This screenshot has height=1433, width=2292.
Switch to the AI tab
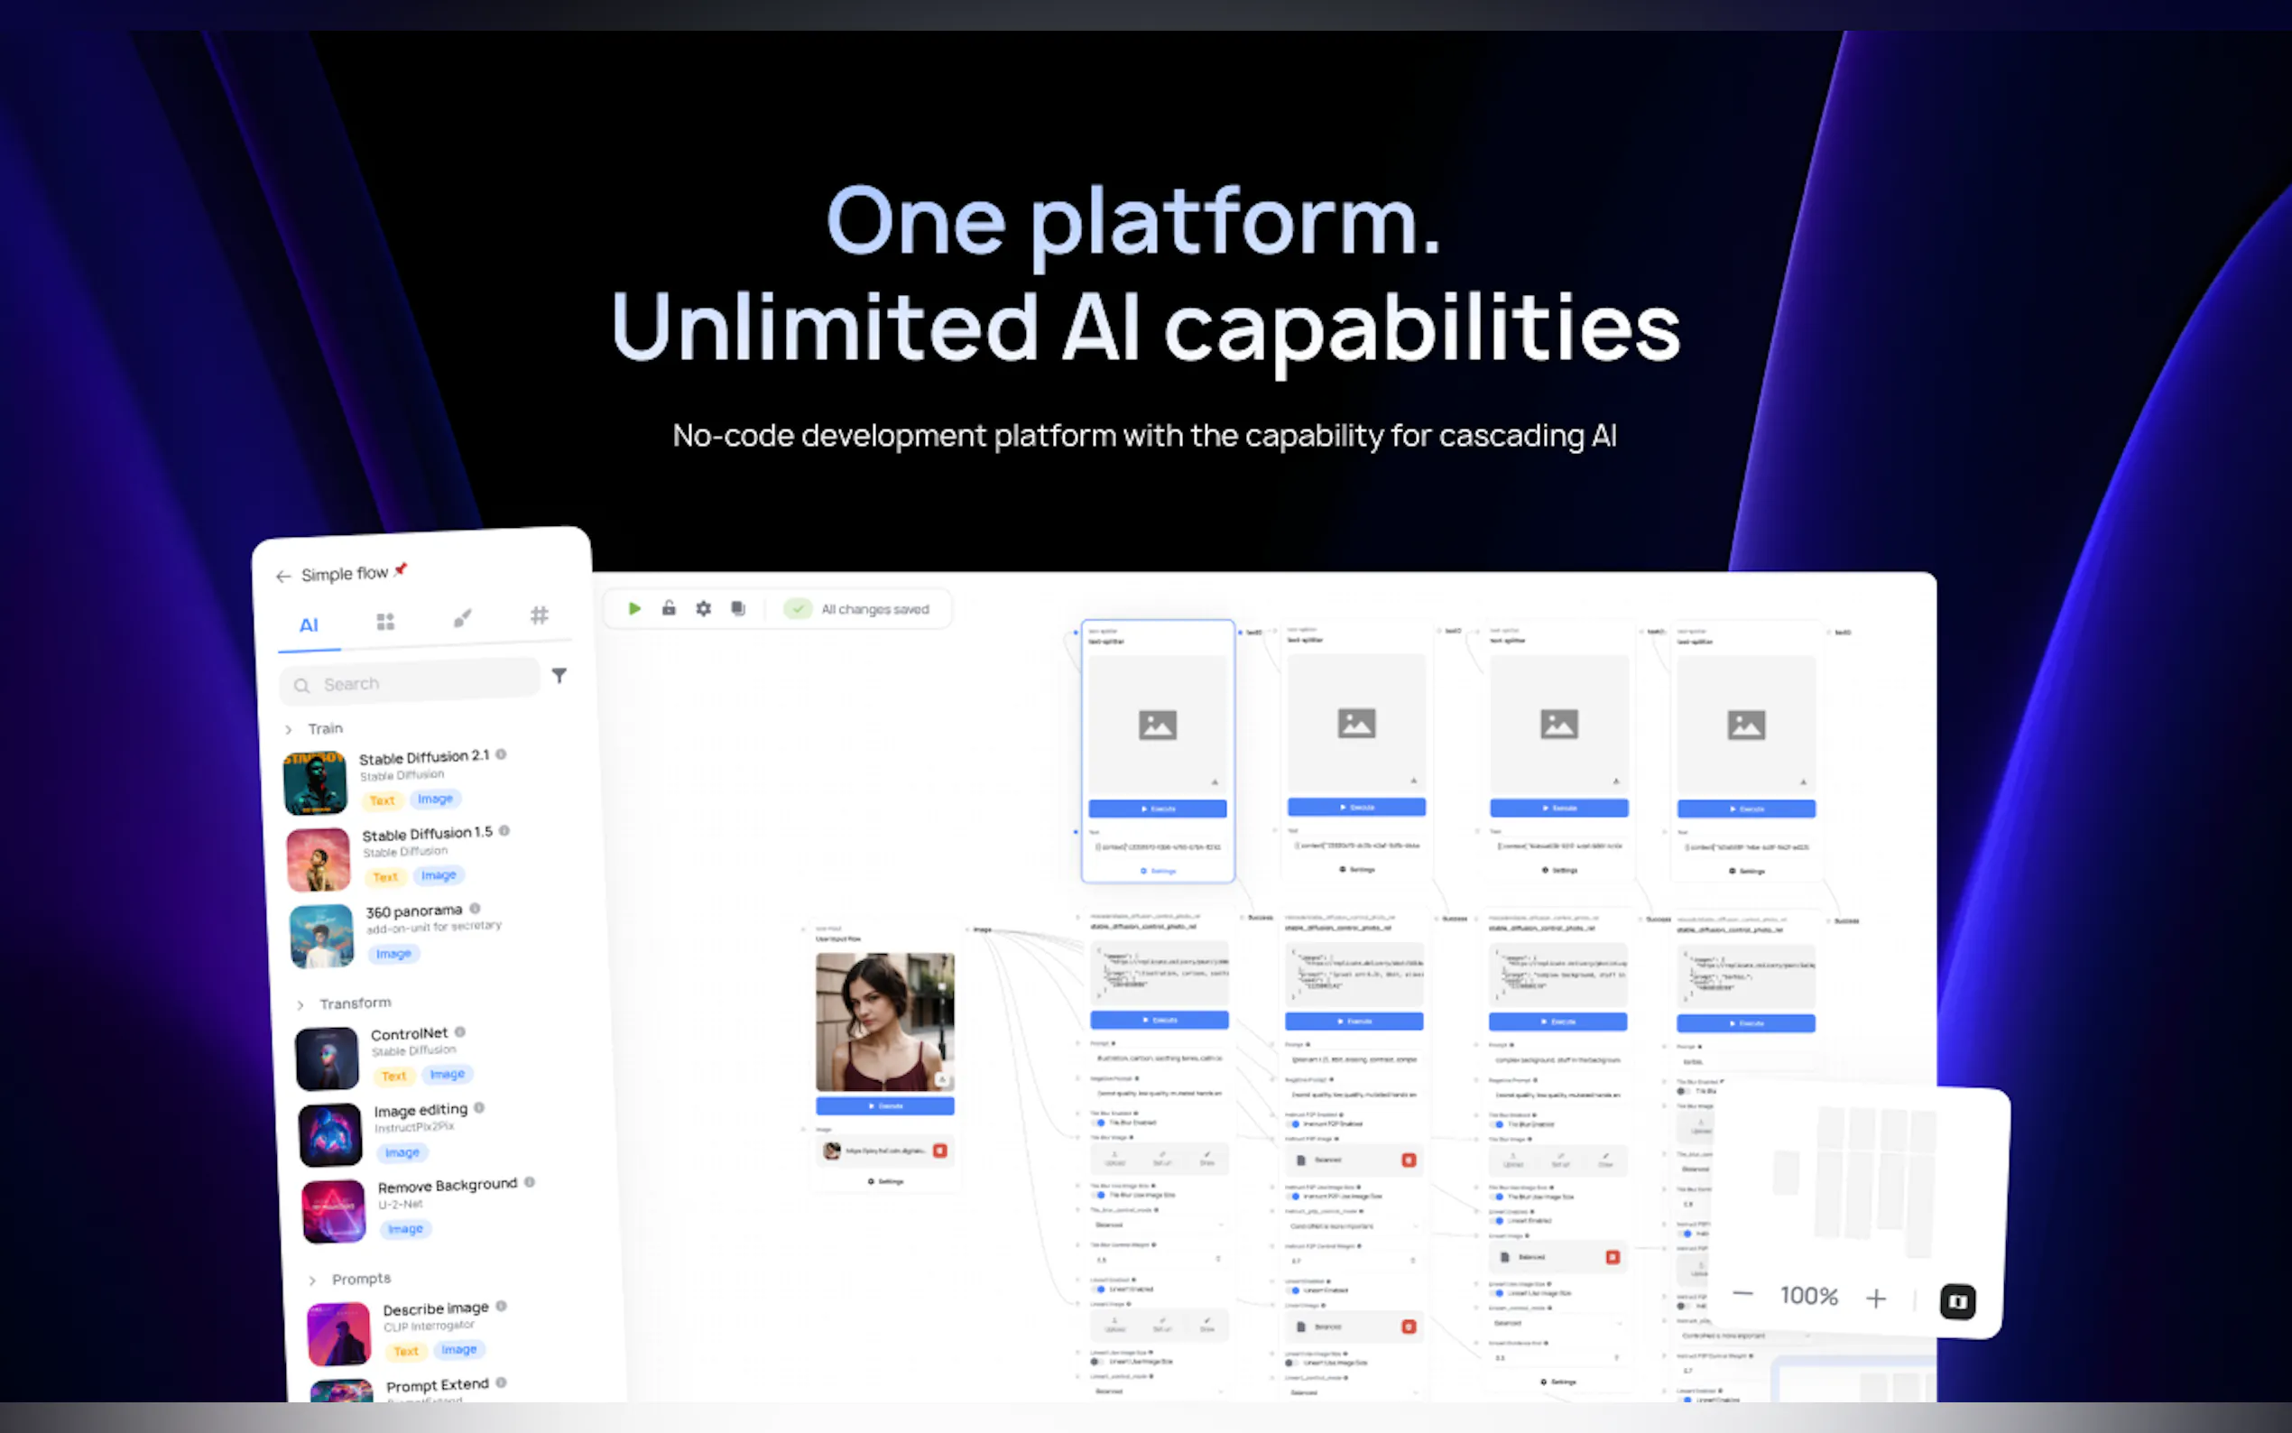tap(309, 625)
